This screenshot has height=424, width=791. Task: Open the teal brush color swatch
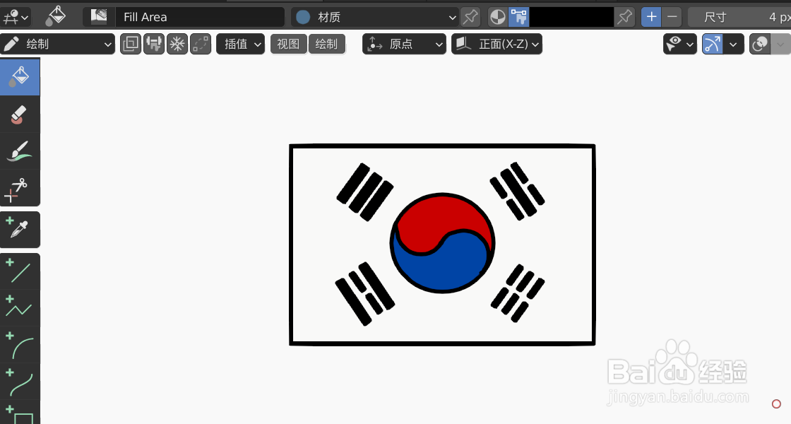pyautogui.click(x=304, y=16)
